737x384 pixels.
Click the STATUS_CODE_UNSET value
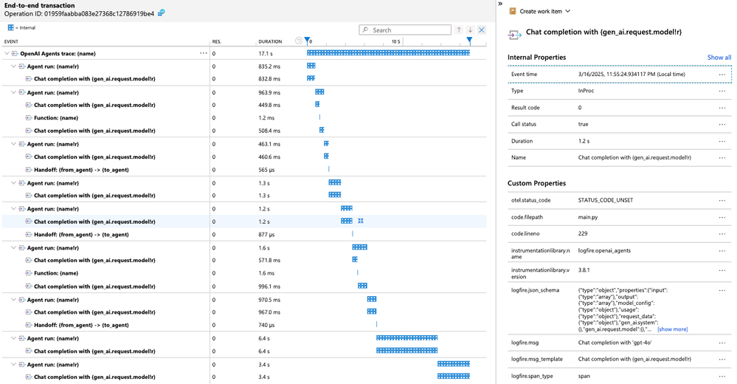point(606,200)
